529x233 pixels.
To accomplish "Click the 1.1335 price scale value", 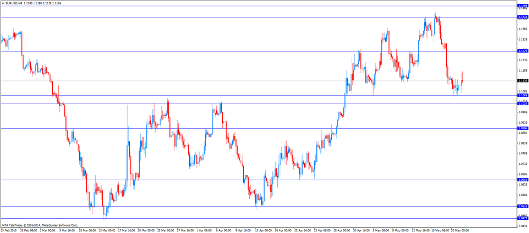I will [523, 40].
